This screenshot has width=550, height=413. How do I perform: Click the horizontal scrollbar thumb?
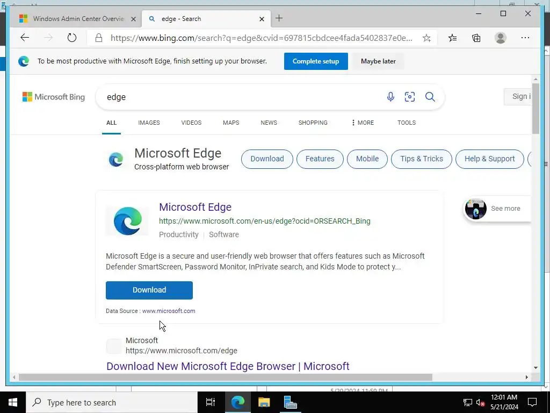(225, 377)
